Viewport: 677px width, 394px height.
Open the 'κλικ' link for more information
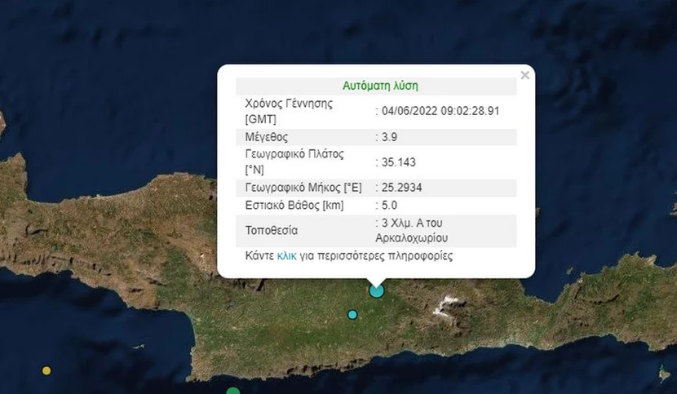coord(286,255)
